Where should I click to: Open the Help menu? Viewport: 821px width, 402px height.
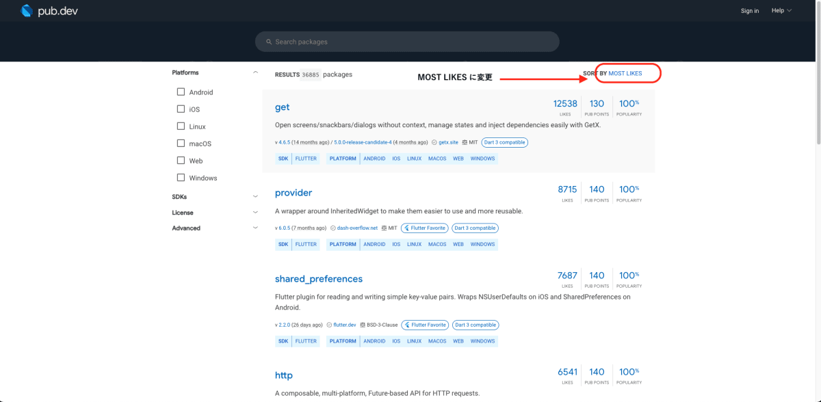781,10
